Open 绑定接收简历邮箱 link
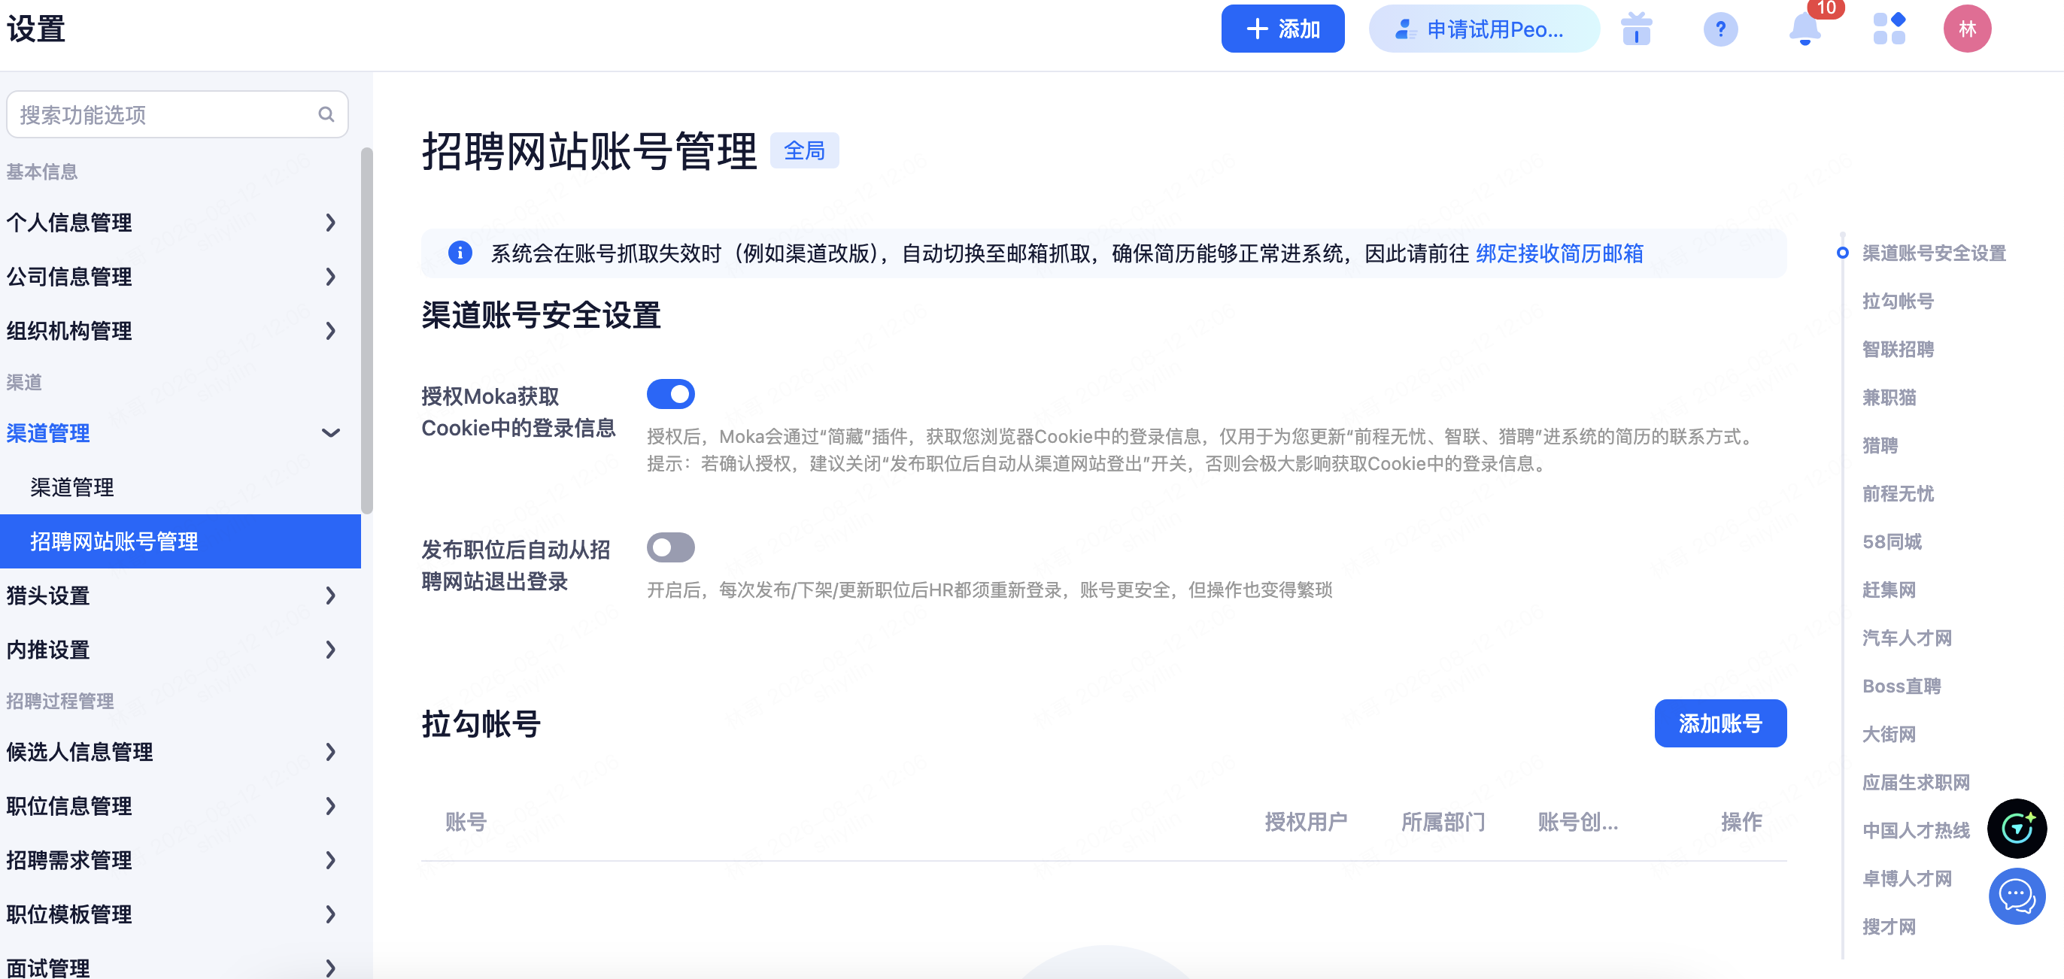 (1559, 253)
